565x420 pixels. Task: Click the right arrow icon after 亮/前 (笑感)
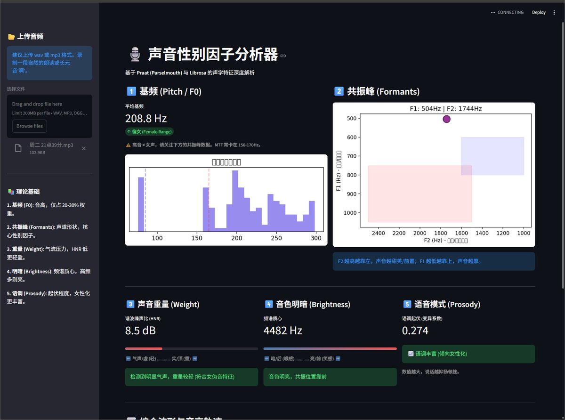pos(338,359)
